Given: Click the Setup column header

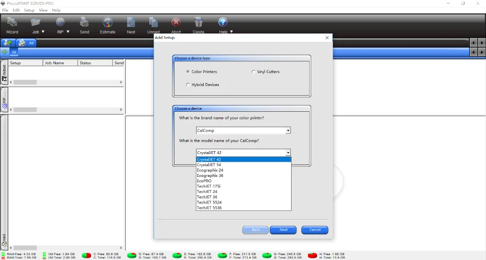Looking at the screenshot, I should [x=25, y=63].
